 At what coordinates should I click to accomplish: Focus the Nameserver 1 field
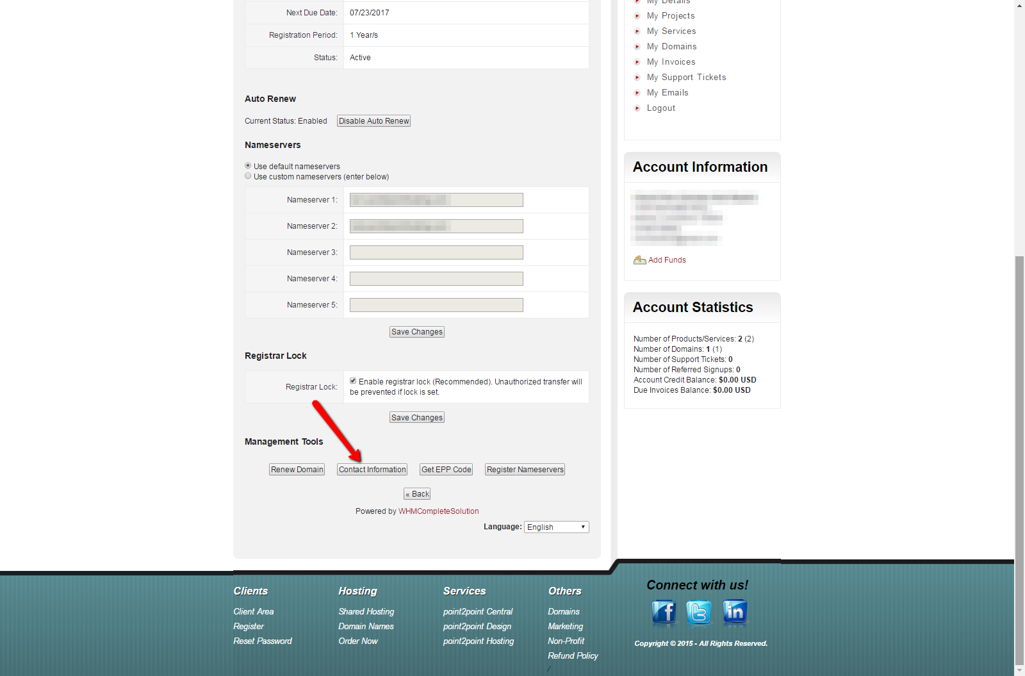pos(436,200)
